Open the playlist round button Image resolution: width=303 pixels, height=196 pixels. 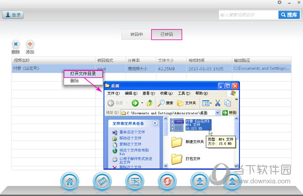135,181
